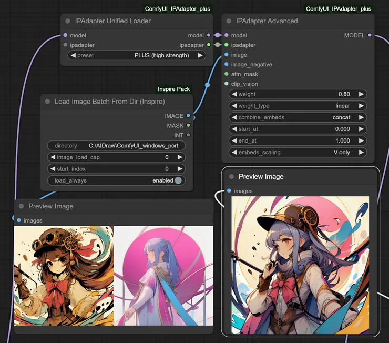The width and height of the screenshot is (389, 343).
Task: Decrease image_load_cap with left arrow
Action: (53, 157)
